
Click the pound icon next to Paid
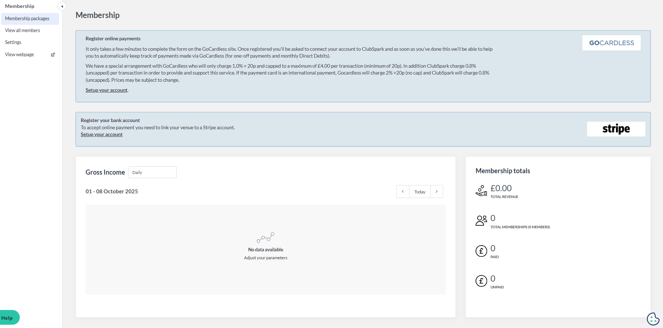(481, 251)
